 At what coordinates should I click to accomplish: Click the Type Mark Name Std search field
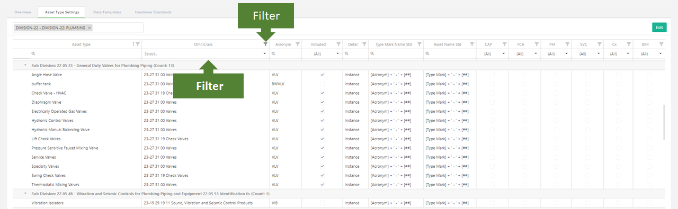tap(396, 53)
